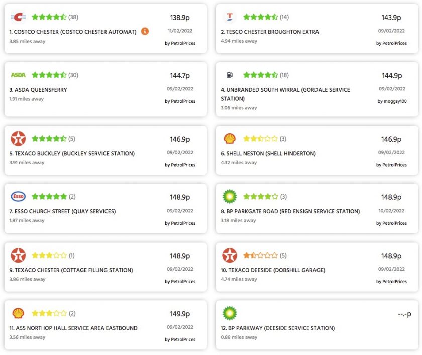Screen dimensions: 422x355
Task: Click '1.91 miles away' under ASDA
Action: pos(26,99)
